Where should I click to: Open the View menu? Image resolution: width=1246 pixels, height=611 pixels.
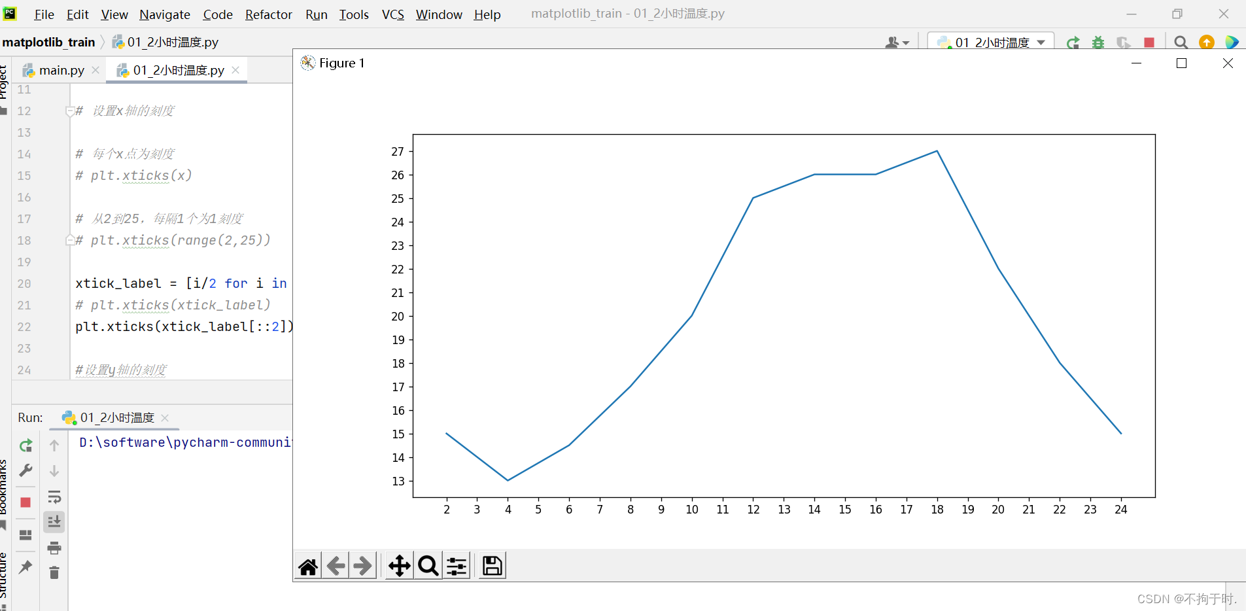pos(114,14)
